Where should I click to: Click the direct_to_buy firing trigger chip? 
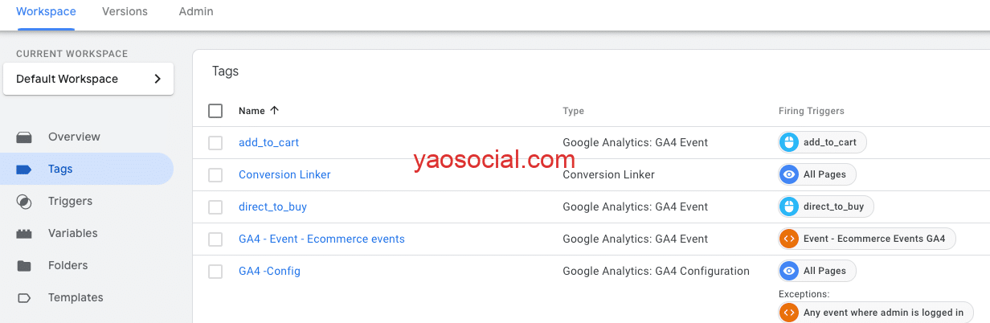coord(826,206)
